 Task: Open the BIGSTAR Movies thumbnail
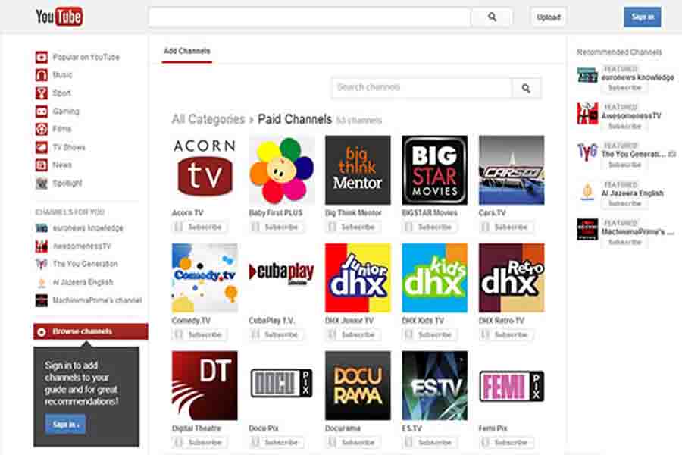(434, 170)
